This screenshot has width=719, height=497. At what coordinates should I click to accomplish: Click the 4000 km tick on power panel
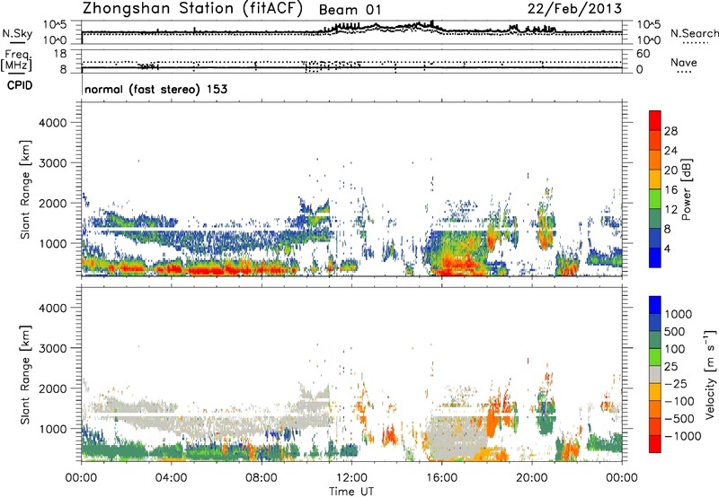coord(52,123)
